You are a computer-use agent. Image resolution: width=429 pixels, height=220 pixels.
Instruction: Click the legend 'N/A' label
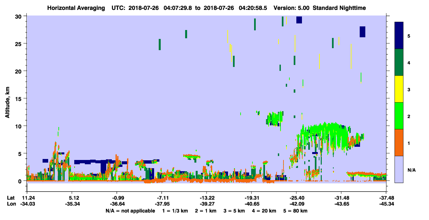point(411,170)
